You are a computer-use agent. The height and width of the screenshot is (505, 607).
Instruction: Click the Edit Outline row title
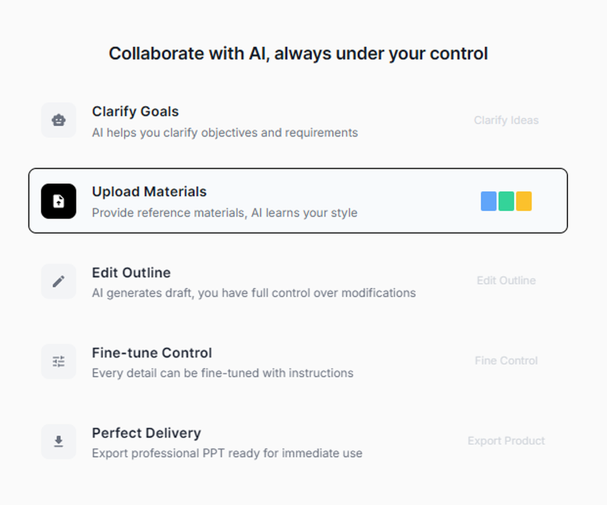131,273
